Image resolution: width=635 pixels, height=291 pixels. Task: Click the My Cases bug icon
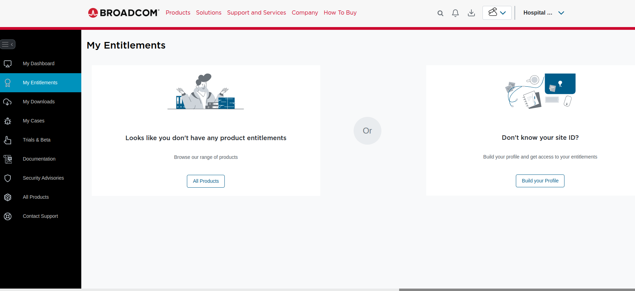pos(8,121)
